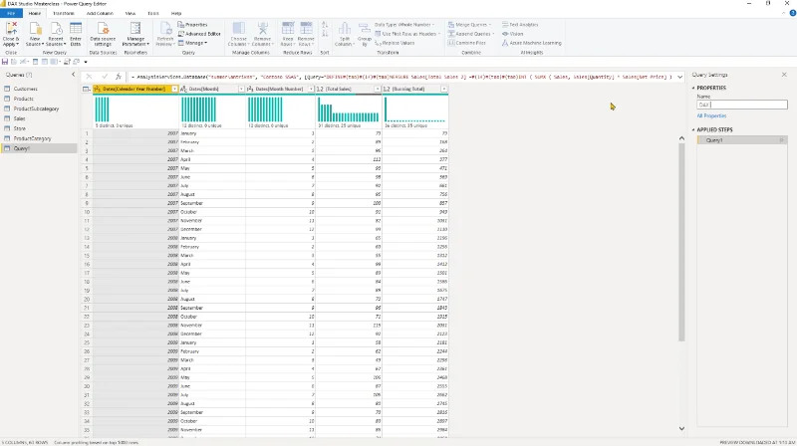The image size is (797, 446).
Task: Click the data preview vertical scrollbar
Action: tap(681, 242)
